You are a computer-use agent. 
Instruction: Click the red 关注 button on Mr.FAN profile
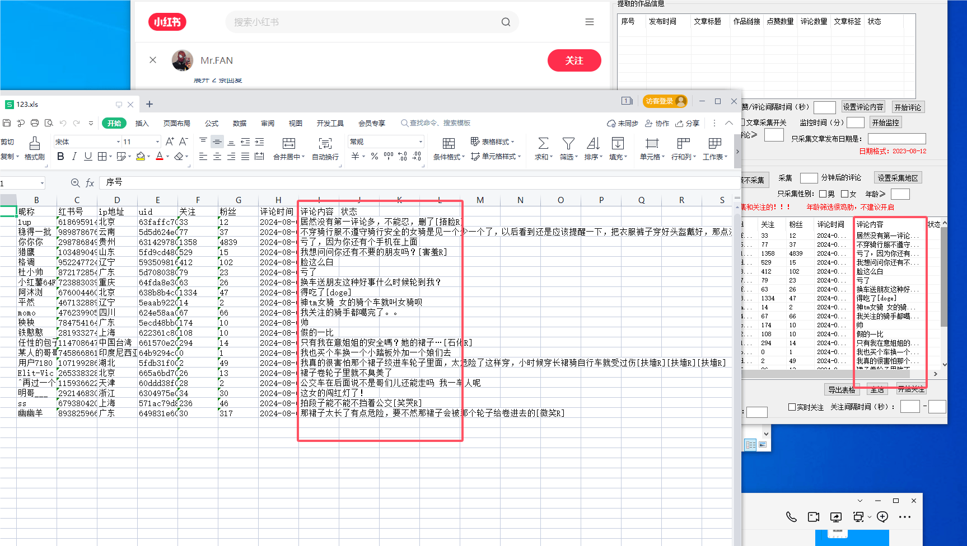click(x=574, y=60)
